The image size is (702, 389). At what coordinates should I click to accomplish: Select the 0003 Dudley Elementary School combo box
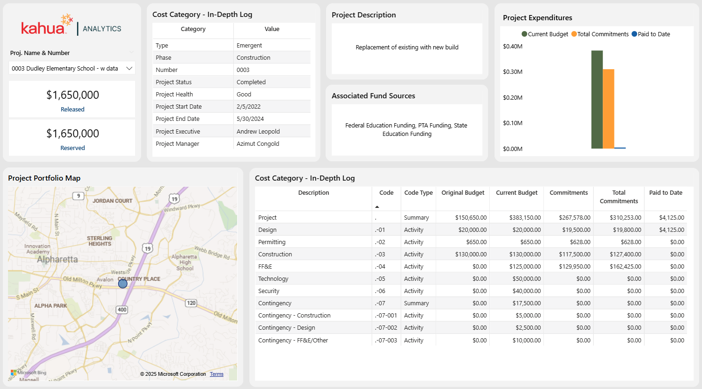click(65, 69)
